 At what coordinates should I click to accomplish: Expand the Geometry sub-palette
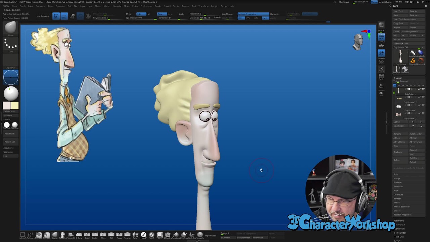399,220
